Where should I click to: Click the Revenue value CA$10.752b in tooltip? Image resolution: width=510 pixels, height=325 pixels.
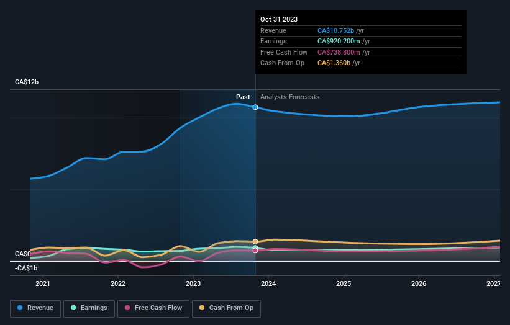click(x=335, y=30)
